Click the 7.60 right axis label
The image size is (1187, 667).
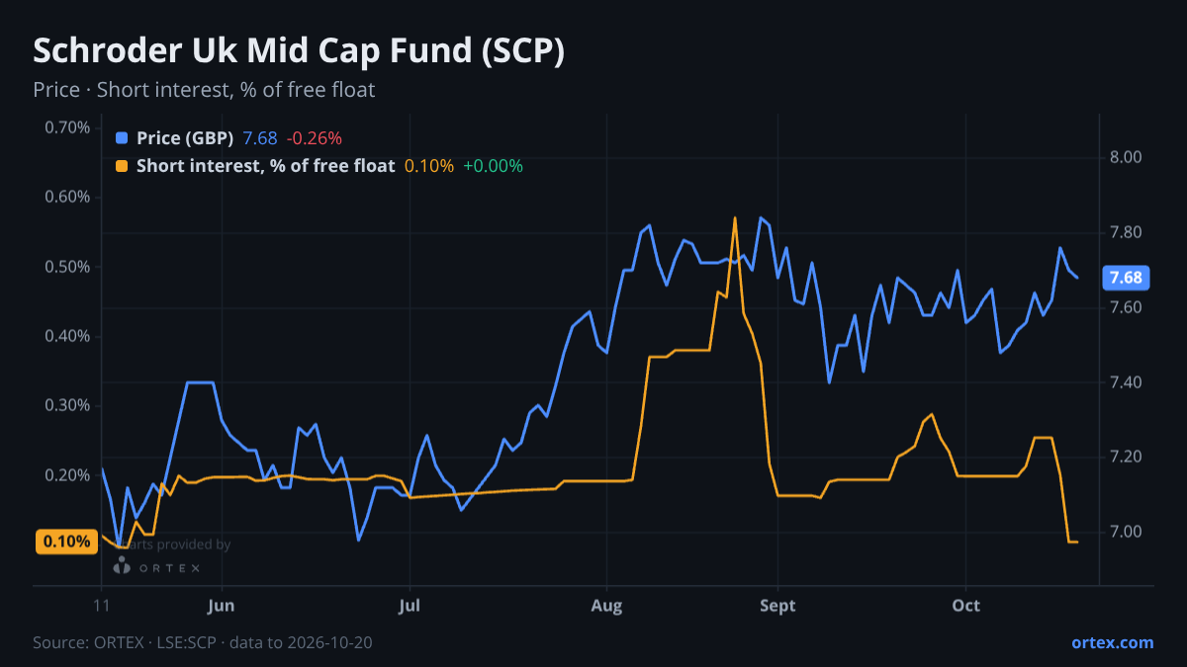(x=1126, y=307)
